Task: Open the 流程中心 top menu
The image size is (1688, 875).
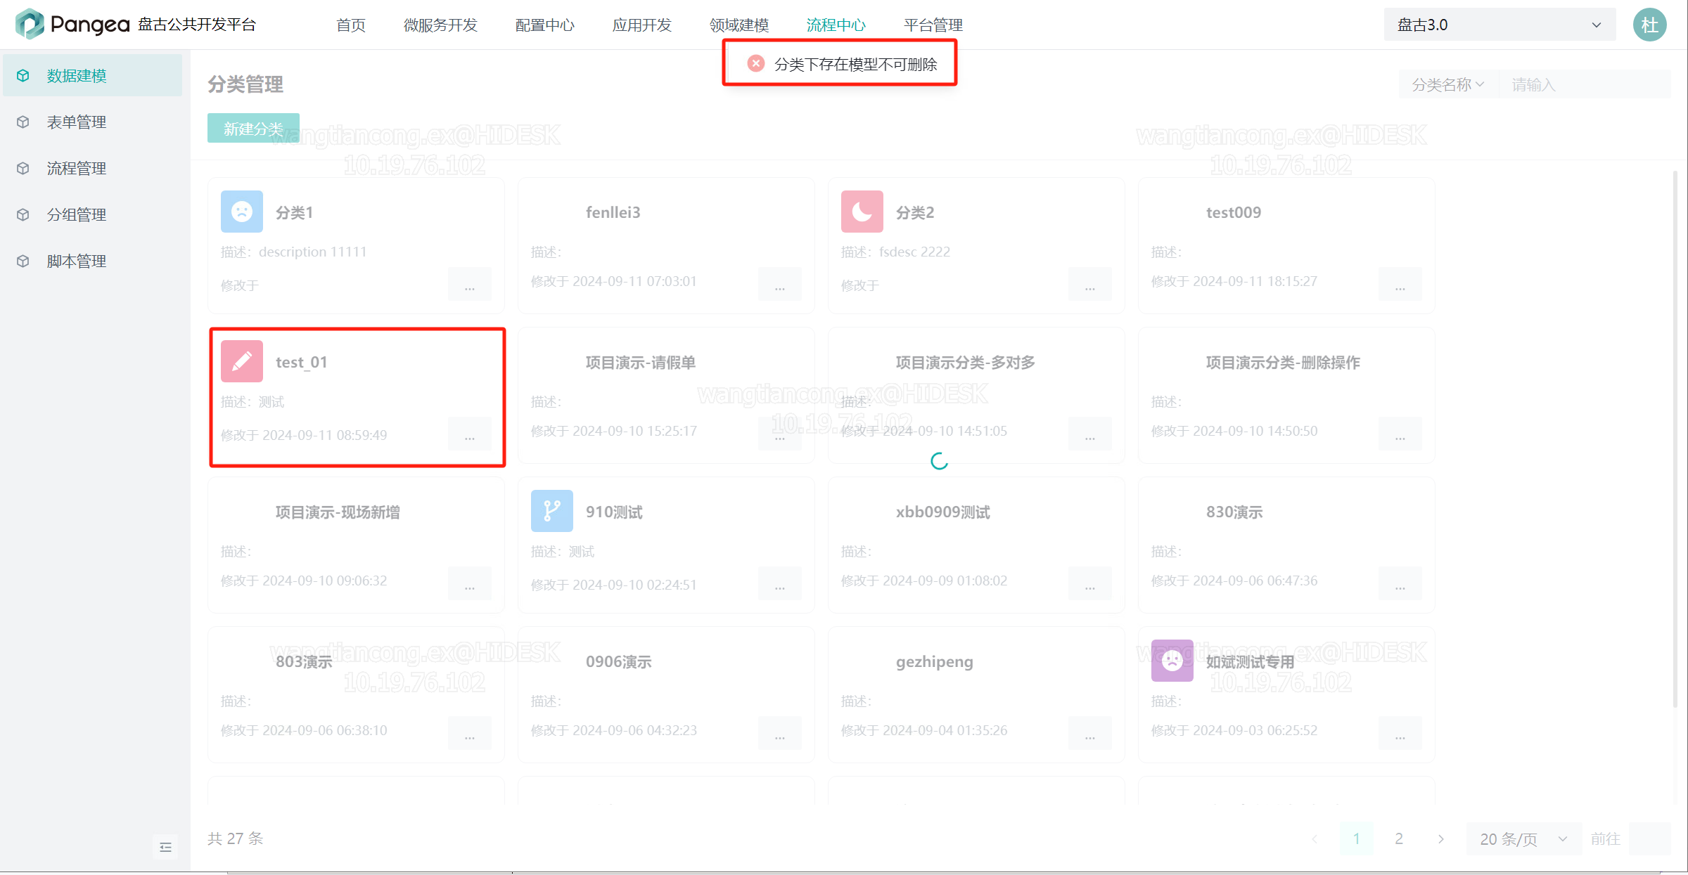Action: [x=836, y=25]
